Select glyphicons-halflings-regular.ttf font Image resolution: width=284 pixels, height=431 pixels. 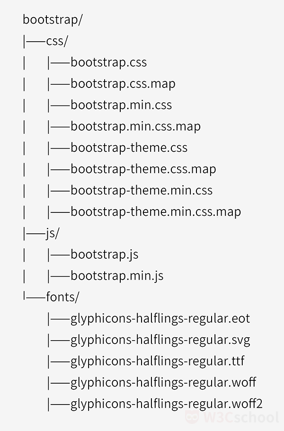(x=158, y=361)
